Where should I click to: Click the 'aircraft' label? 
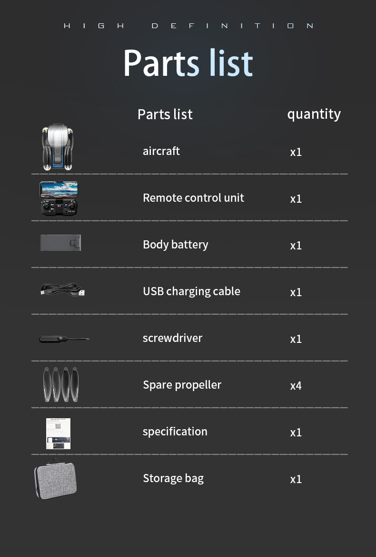[x=161, y=151]
